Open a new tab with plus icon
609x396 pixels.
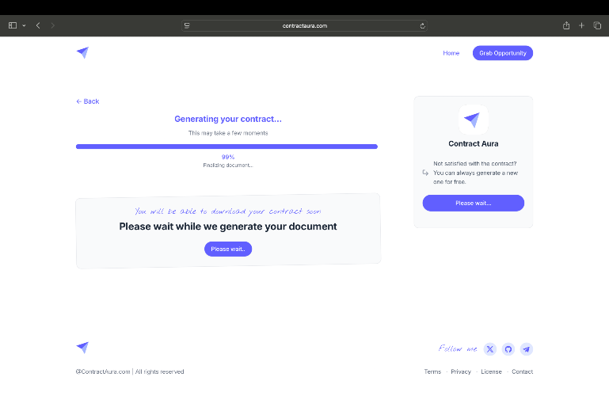(x=581, y=25)
